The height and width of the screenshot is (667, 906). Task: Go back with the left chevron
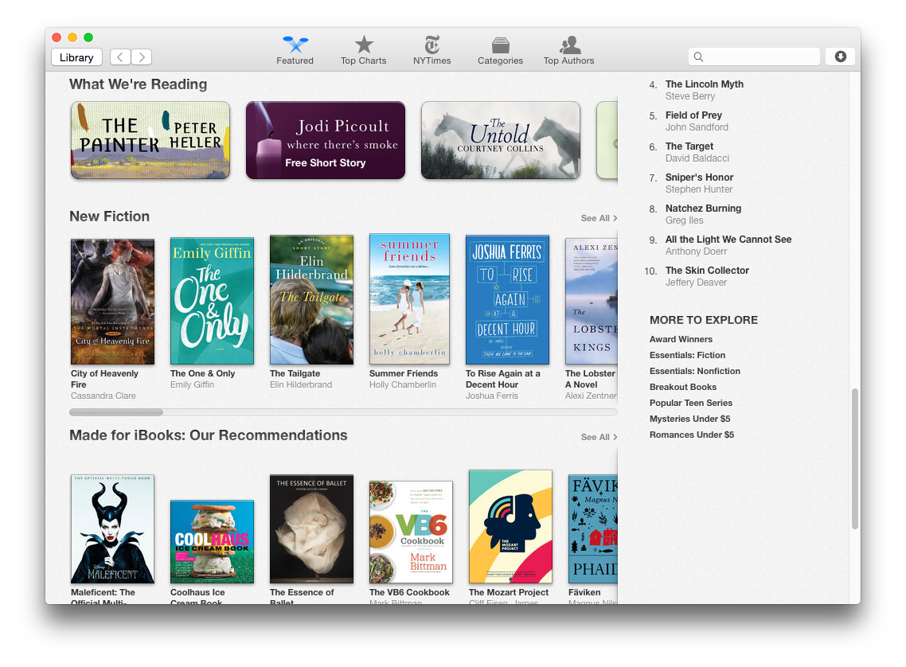click(x=120, y=57)
